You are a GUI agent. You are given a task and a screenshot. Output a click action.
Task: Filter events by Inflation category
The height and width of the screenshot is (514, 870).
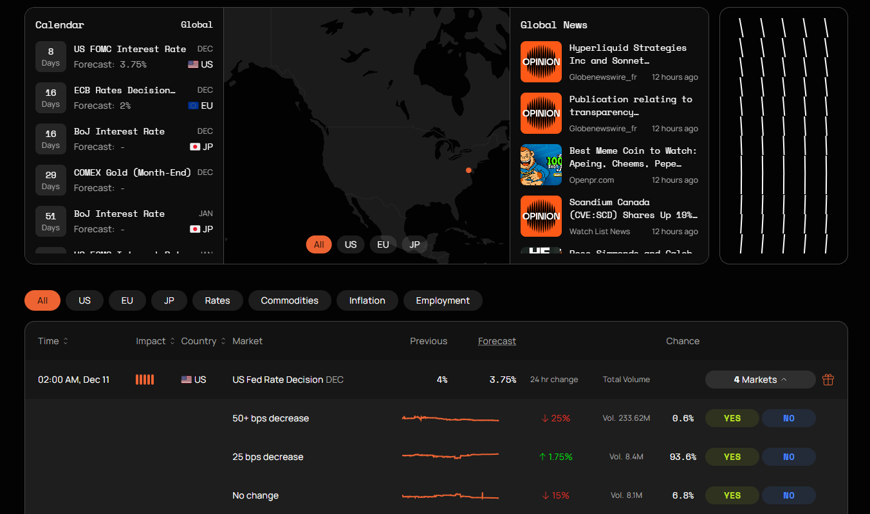367,300
